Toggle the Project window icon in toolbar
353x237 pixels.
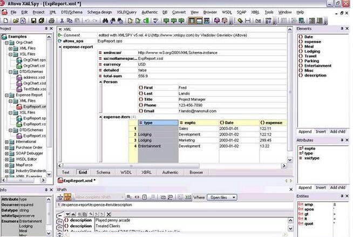192,21
